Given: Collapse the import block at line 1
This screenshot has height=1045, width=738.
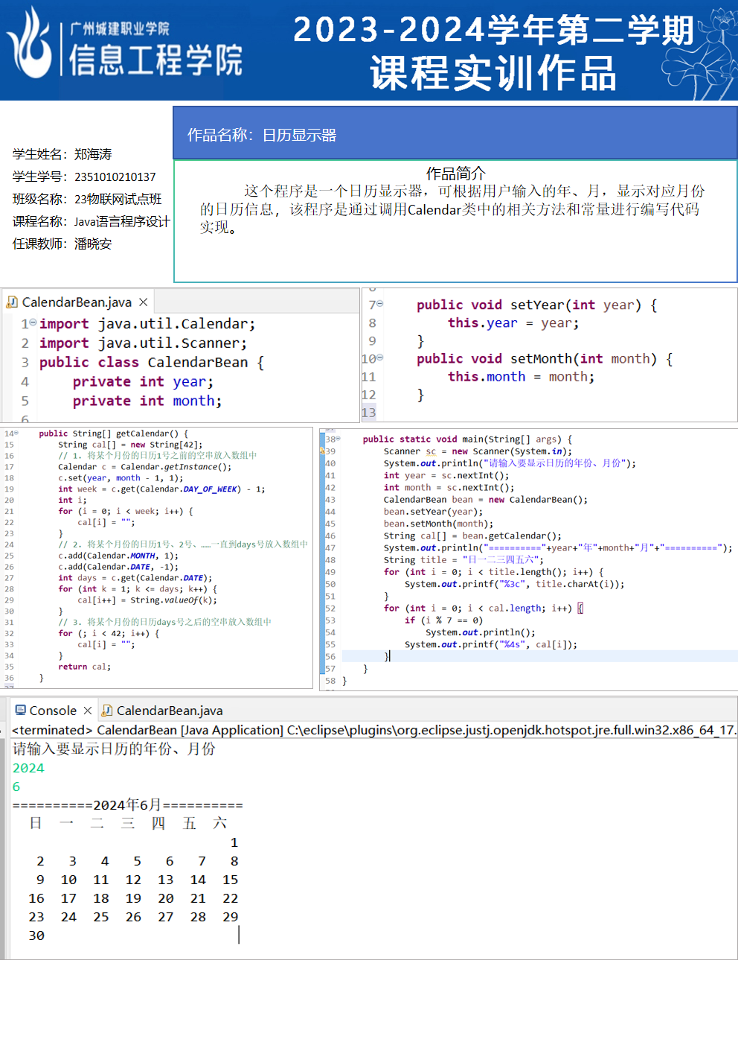Looking at the screenshot, I should [33, 323].
